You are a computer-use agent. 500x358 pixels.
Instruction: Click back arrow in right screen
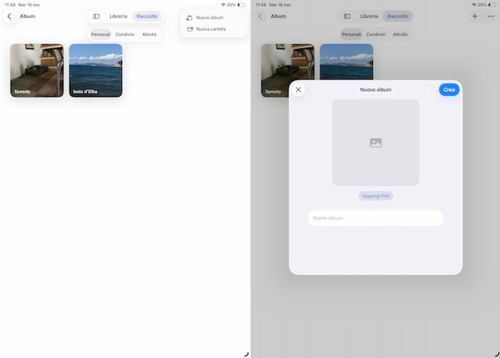click(260, 16)
